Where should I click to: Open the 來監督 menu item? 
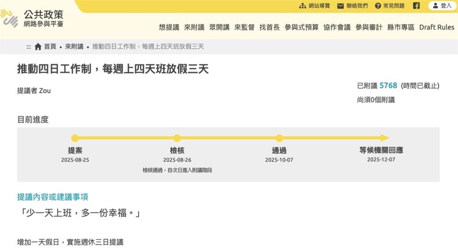tap(244, 27)
